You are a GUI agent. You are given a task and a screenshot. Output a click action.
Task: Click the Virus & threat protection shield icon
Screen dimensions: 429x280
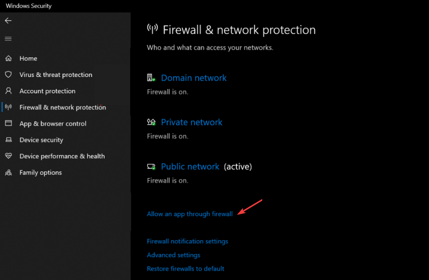tap(8, 75)
